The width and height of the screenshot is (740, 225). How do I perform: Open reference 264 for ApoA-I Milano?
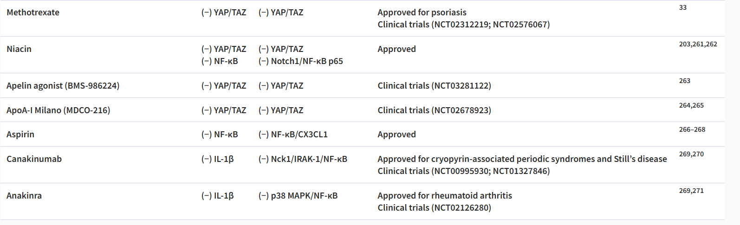pyautogui.click(x=684, y=105)
